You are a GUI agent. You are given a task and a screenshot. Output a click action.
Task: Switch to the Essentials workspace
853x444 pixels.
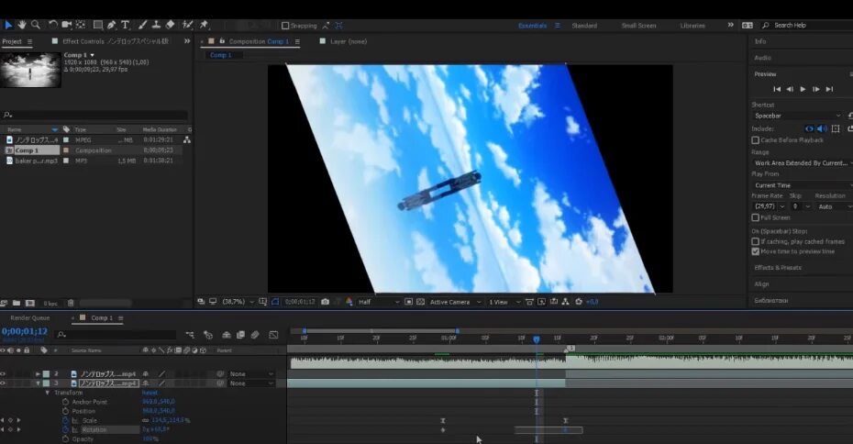[532, 26]
